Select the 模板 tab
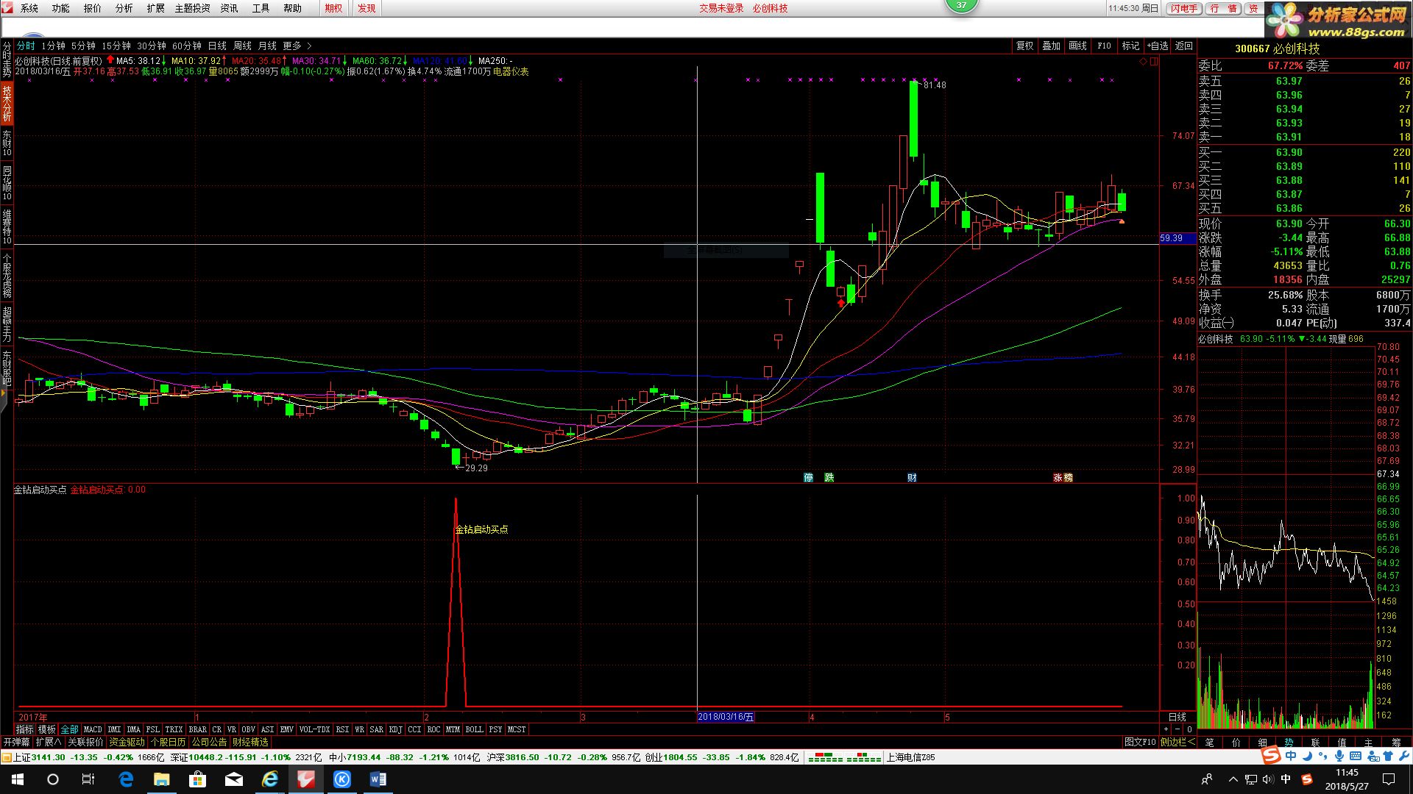1413x794 pixels. pos(47,729)
